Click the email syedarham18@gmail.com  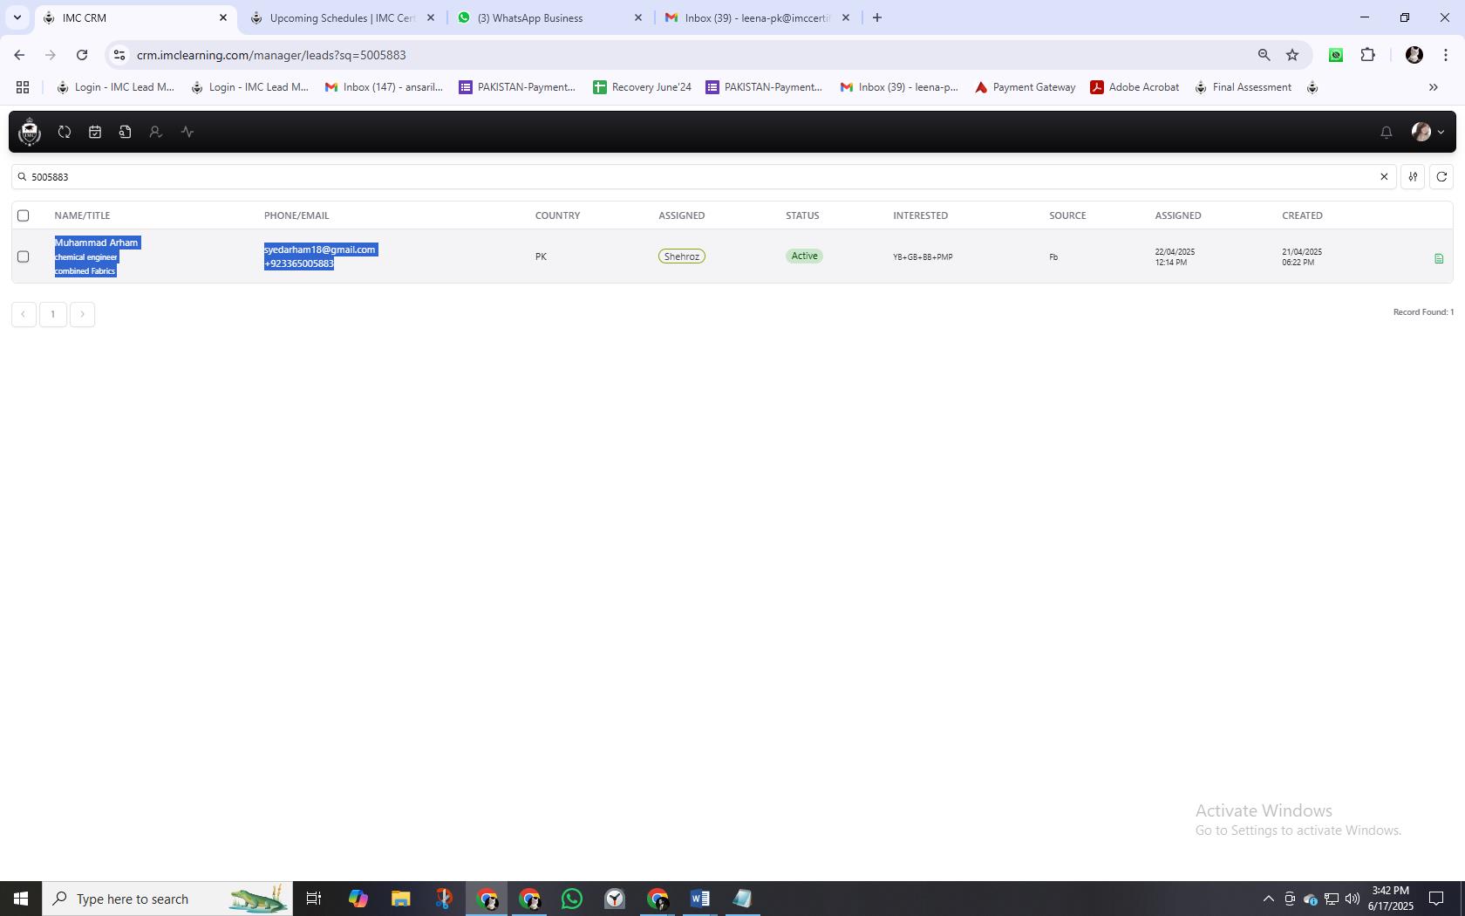(320, 250)
